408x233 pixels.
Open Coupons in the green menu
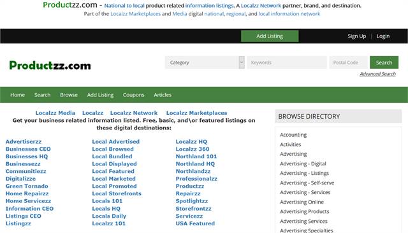133,95
